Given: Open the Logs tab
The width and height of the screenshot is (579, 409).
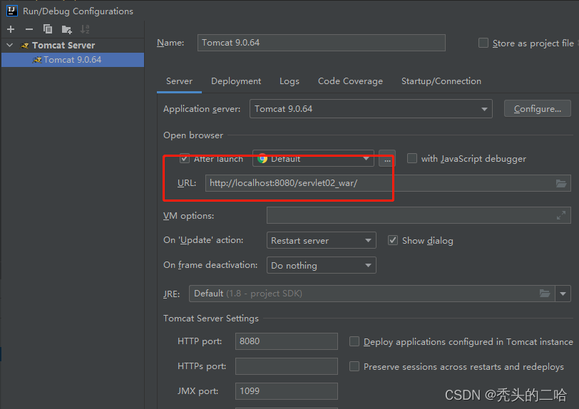Looking at the screenshot, I should click(x=289, y=81).
